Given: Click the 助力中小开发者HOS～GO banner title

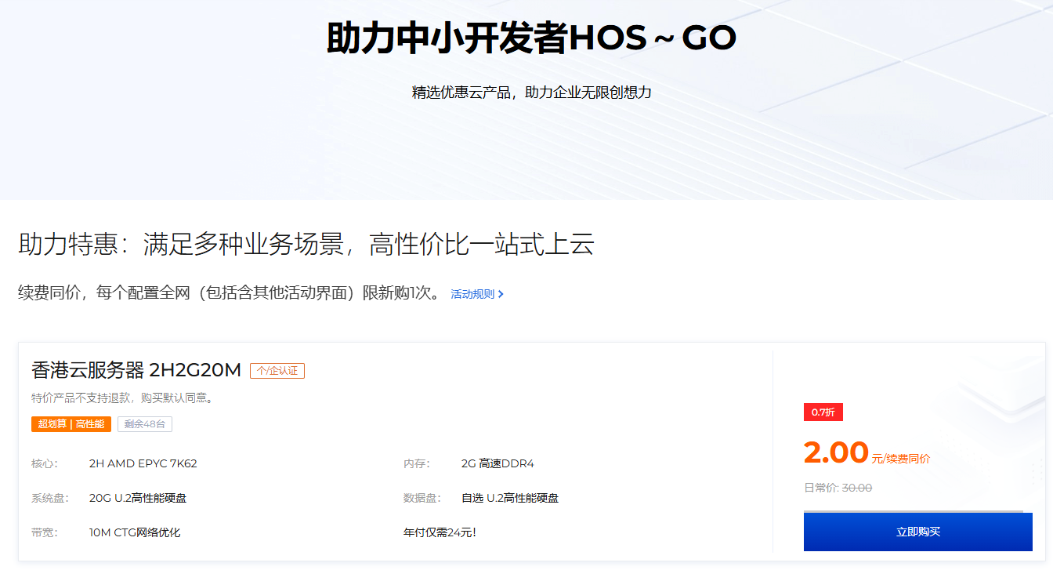Looking at the screenshot, I should coord(526,36).
